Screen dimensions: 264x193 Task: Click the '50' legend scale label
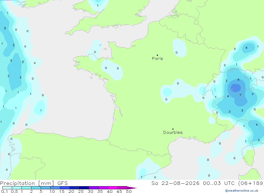[129, 191]
